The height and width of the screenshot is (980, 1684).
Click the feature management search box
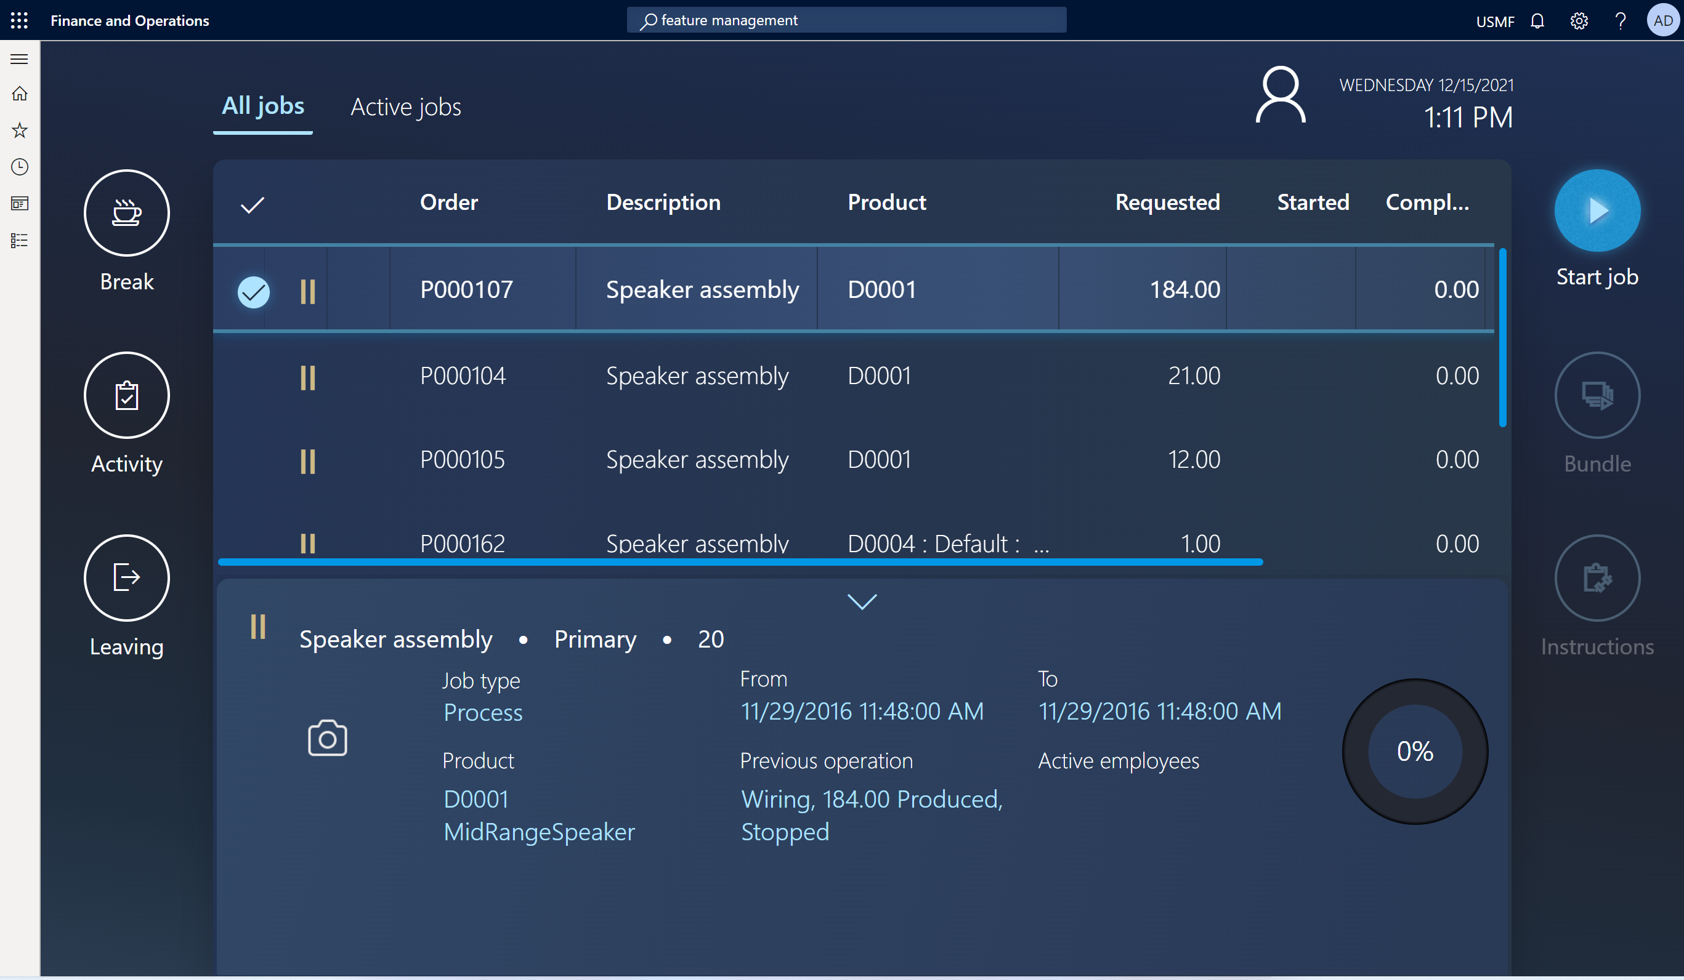(846, 20)
